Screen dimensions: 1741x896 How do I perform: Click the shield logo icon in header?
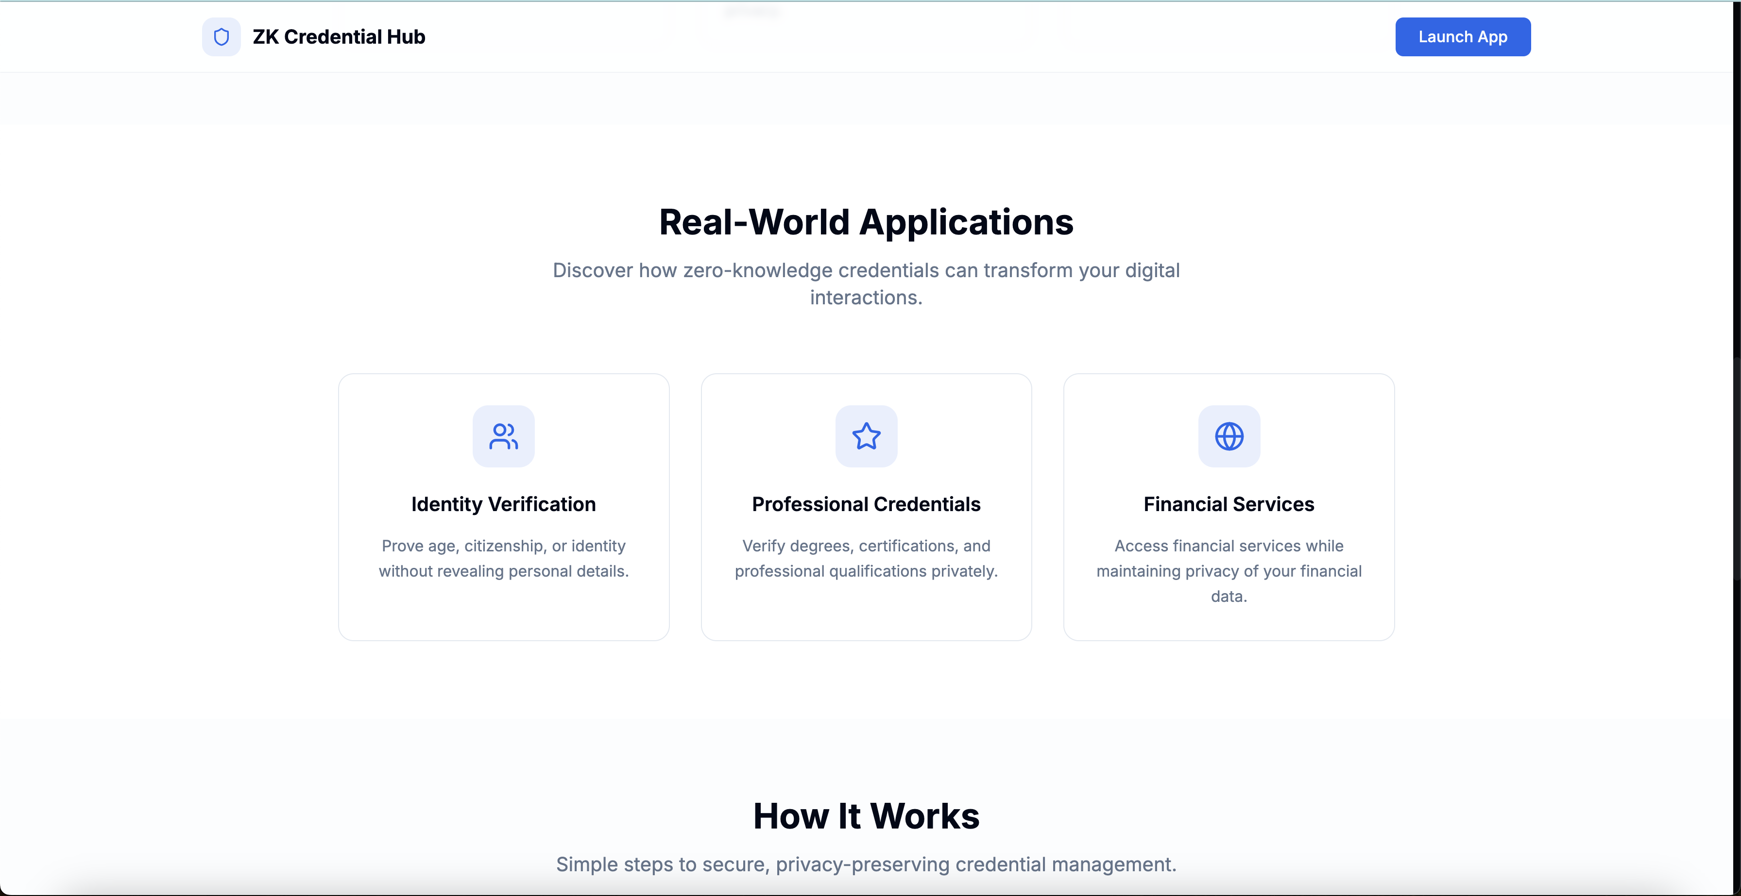221,36
